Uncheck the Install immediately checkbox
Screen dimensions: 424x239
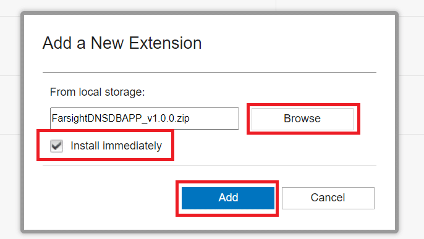coord(56,146)
